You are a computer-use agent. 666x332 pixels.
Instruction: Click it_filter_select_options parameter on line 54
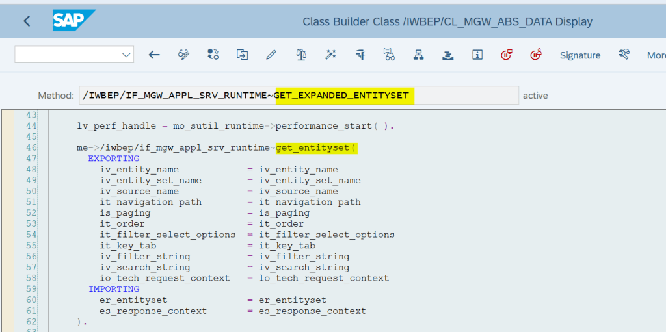coord(167,235)
